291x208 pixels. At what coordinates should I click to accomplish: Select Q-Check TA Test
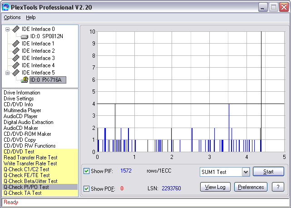click(x=40, y=193)
